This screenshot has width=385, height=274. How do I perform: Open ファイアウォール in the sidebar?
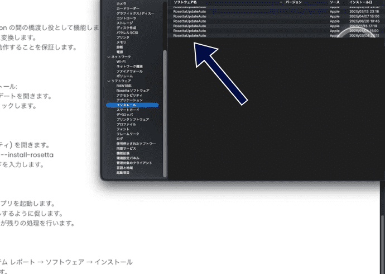pyautogui.click(x=129, y=72)
